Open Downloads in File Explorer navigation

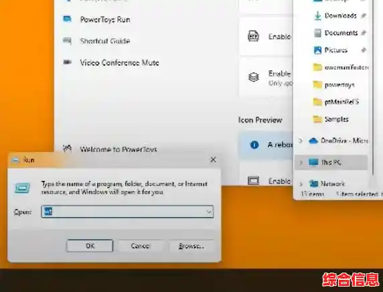(x=341, y=15)
